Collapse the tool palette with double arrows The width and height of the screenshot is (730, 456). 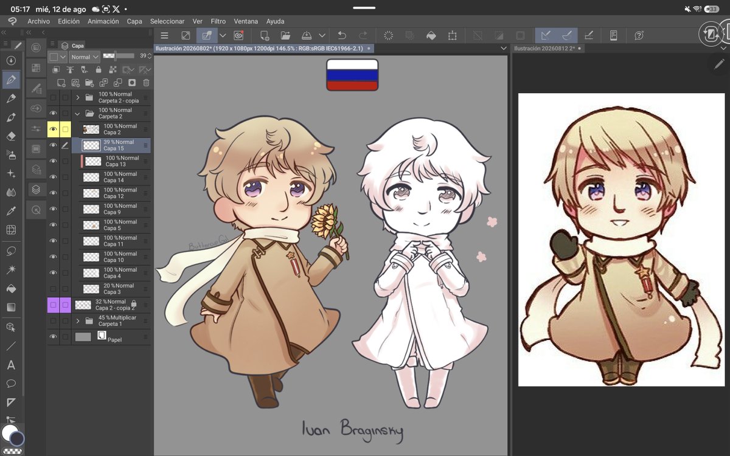pyautogui.click(x=4, y=32)
